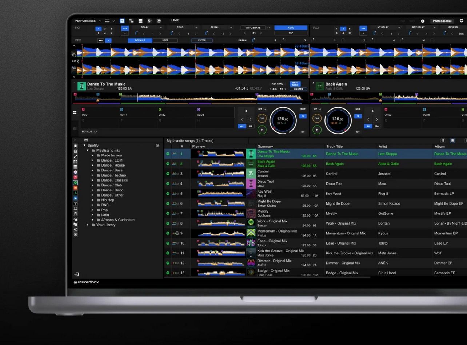Activate KEY SYNC on Dance To The Music

tap(277, 84)
